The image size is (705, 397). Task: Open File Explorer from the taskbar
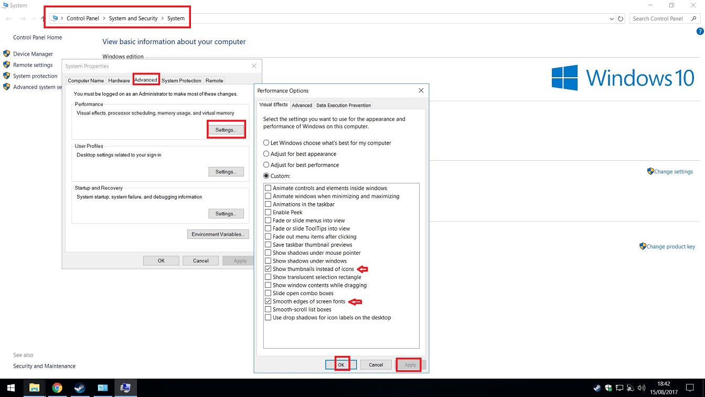[x=35, y=388]
